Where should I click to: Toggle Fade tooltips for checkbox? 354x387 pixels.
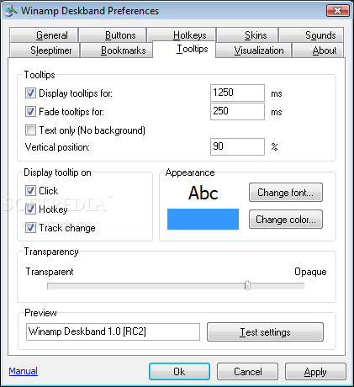[x=30, y=112]
